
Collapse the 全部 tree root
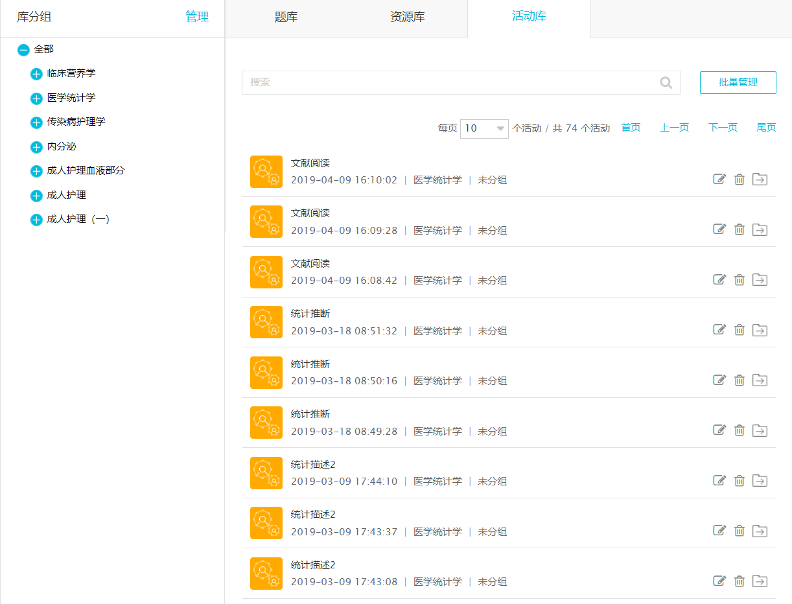click(x=23, y=50)
